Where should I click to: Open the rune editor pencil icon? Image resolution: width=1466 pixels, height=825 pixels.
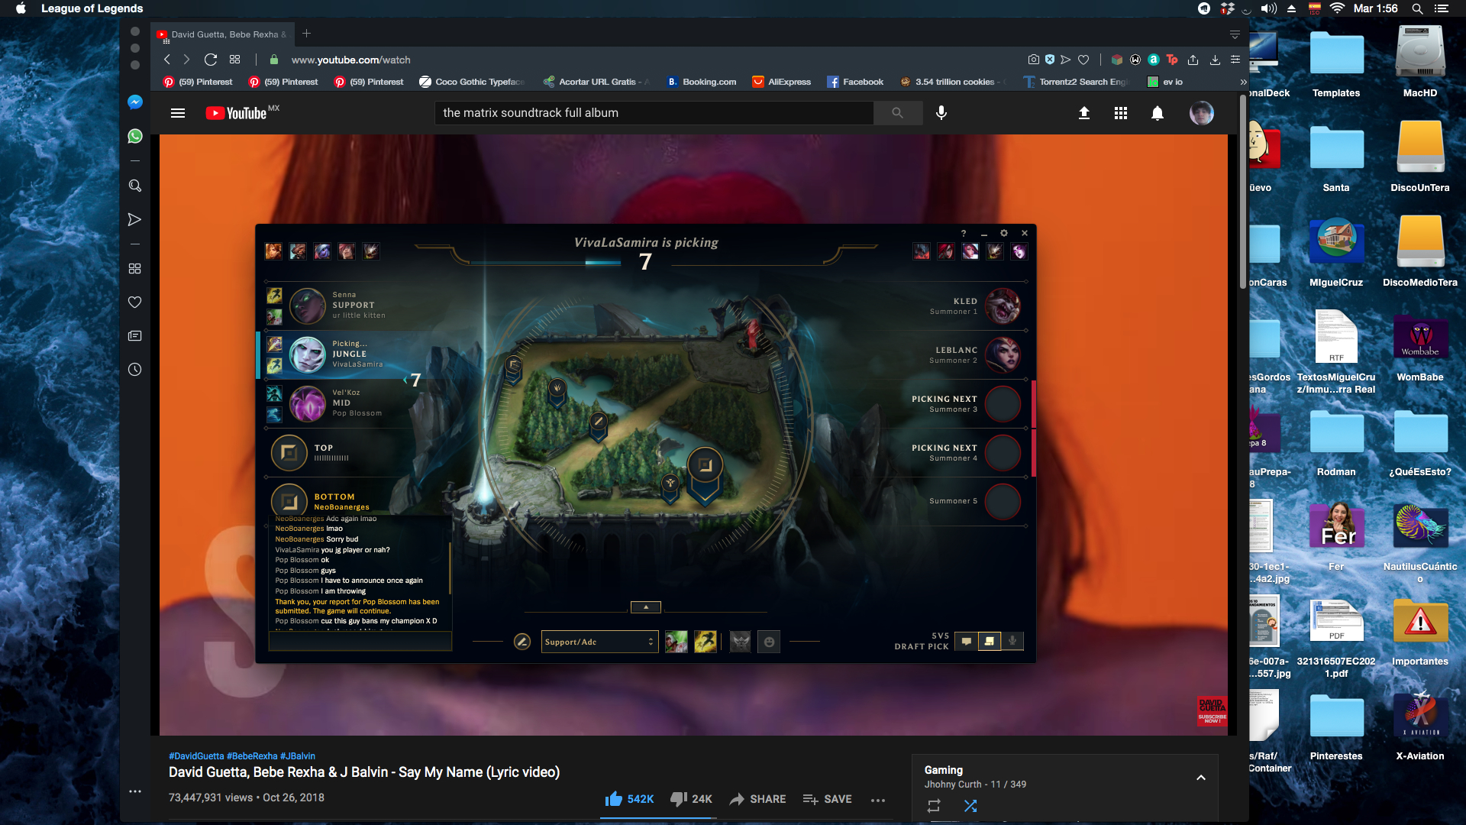523,642
